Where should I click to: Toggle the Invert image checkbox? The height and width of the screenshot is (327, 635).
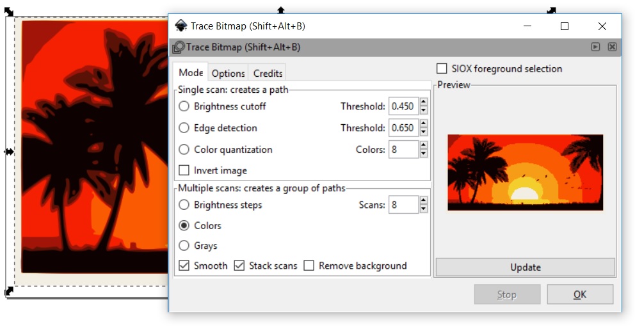(x=184, y=170)
